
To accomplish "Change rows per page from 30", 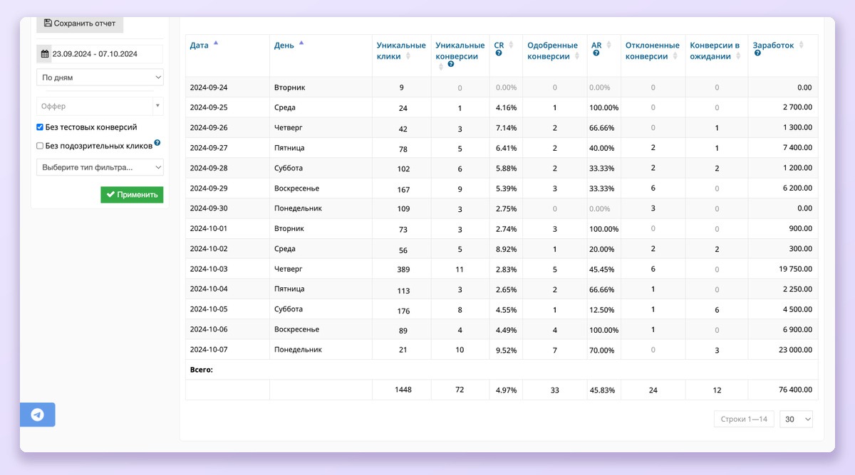I will (x=796, y=419).
